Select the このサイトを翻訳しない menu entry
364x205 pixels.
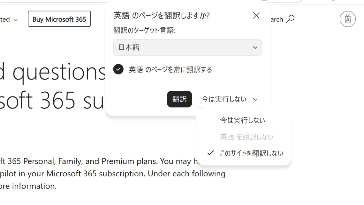(x=251, y=153)
